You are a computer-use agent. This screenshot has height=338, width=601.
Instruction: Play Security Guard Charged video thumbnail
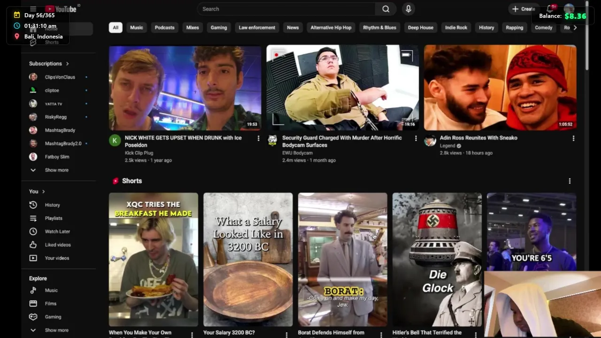point(343,88)
